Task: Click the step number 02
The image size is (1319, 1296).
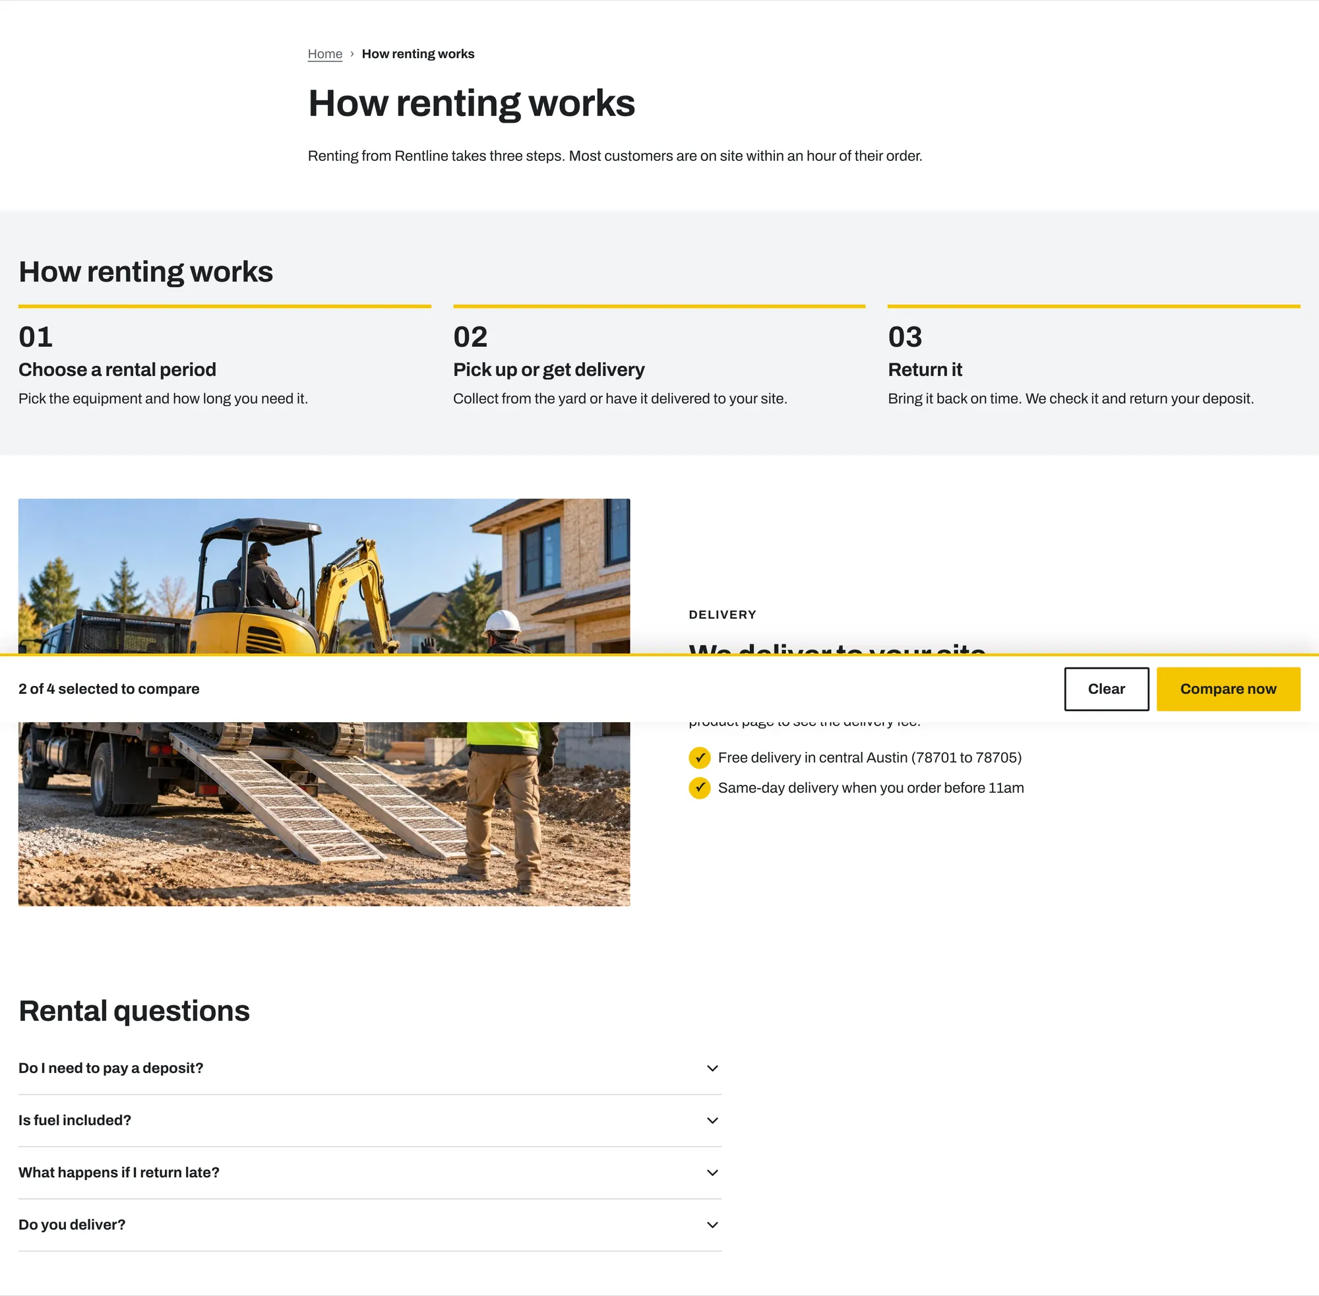Action: [x=470, y=337]
